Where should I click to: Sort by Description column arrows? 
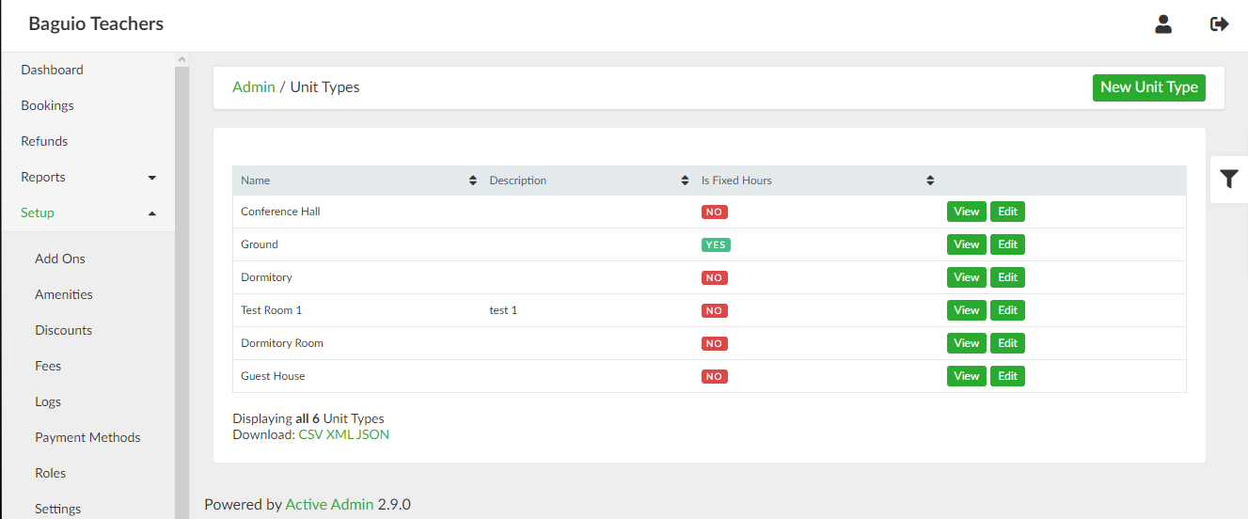pos(685,181)
